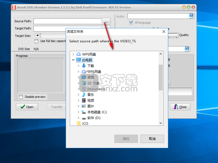Image resolution: width=218 pixels, height=163 pixels.
Task: Click the 软件 D: drive icon
Action: pos(84,118)
